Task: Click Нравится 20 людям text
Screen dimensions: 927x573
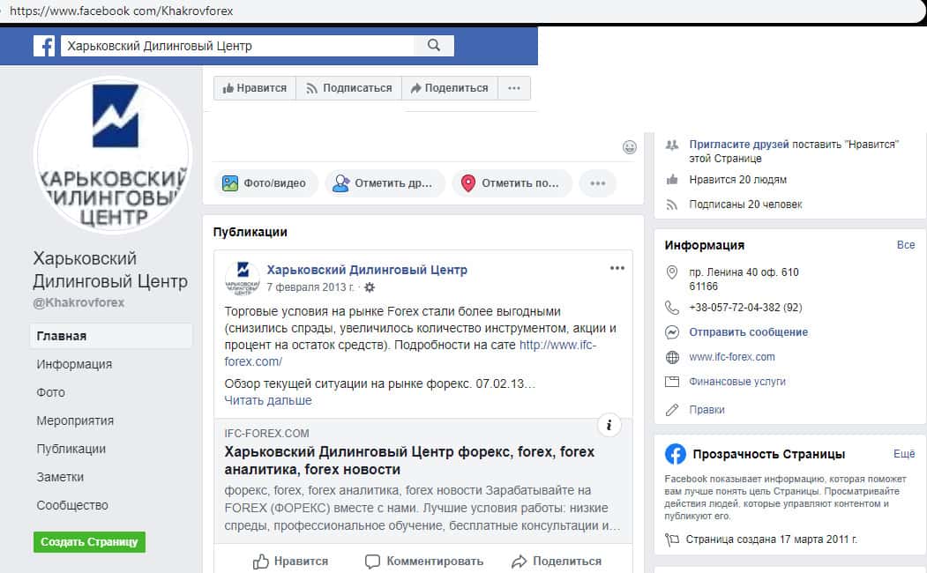Action: pos(738,180)
